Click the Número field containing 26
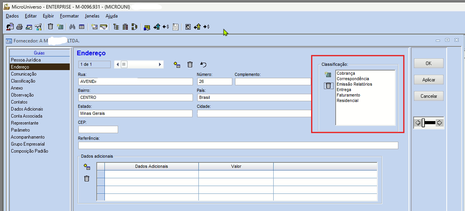 pyautogui.click(x=214, y=81)
